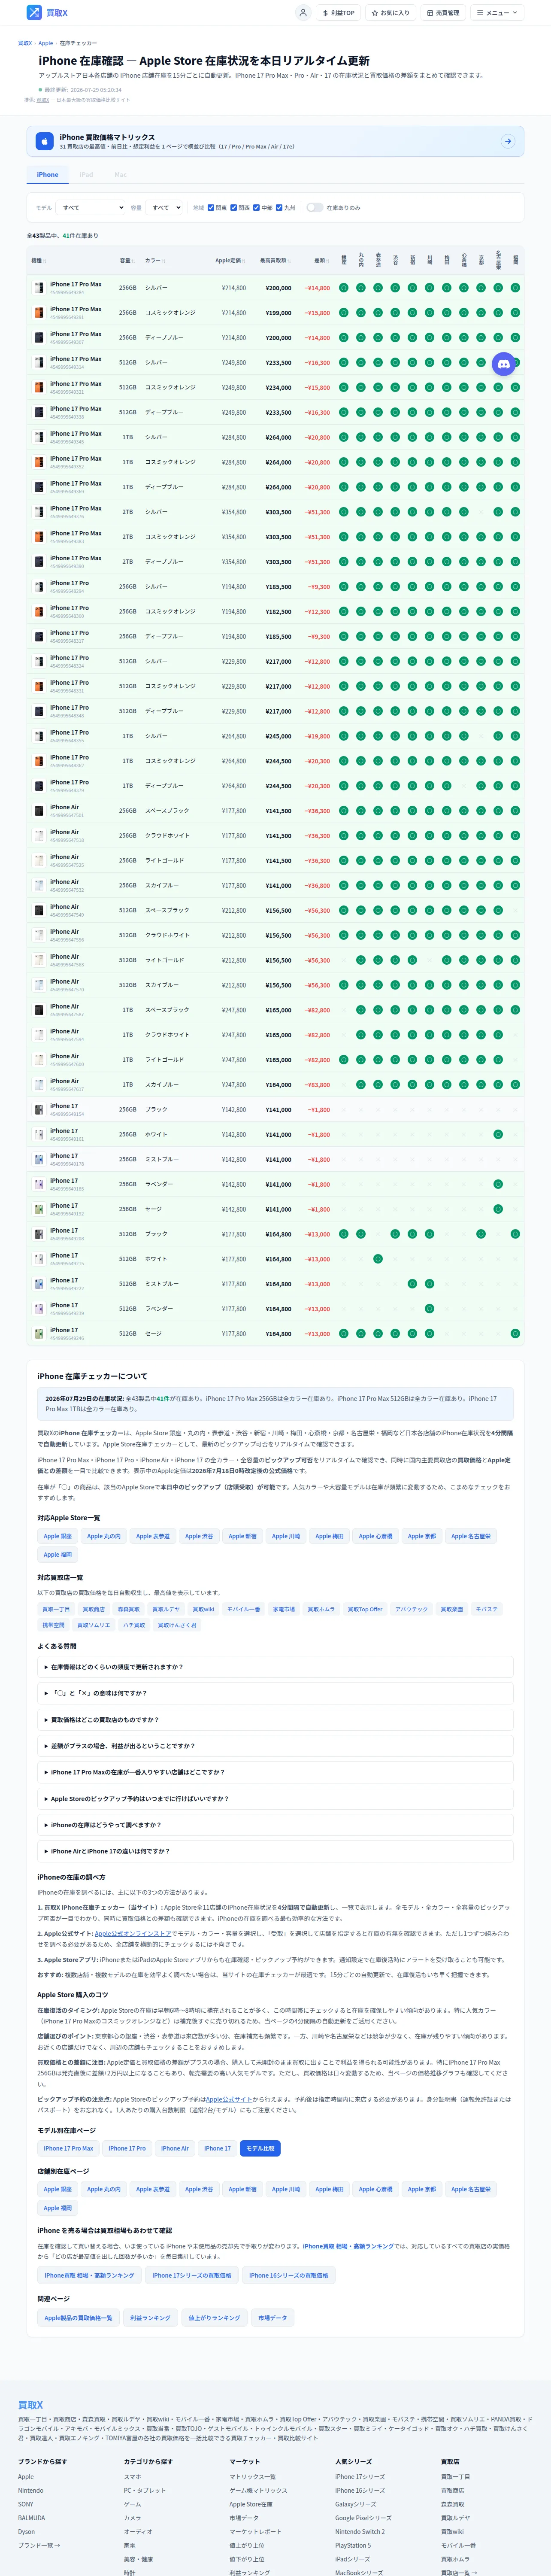Expand FAQ iPhone AirとiPhone 17の違い
The image size is (551, 2576).
[x=275, y=1851]
